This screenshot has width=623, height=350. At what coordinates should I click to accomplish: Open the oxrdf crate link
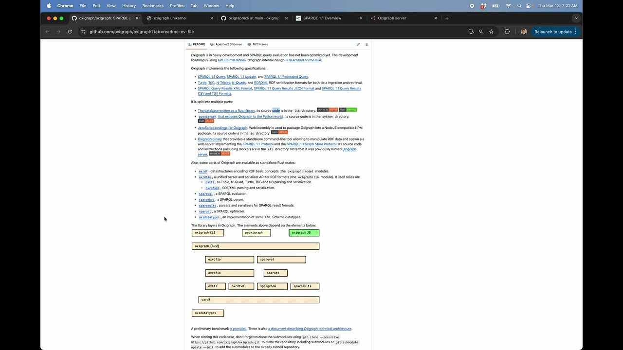pos(203,171)
